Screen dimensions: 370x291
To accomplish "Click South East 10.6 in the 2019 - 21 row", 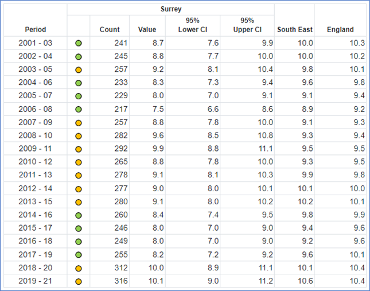I will (x=305, y=281).
